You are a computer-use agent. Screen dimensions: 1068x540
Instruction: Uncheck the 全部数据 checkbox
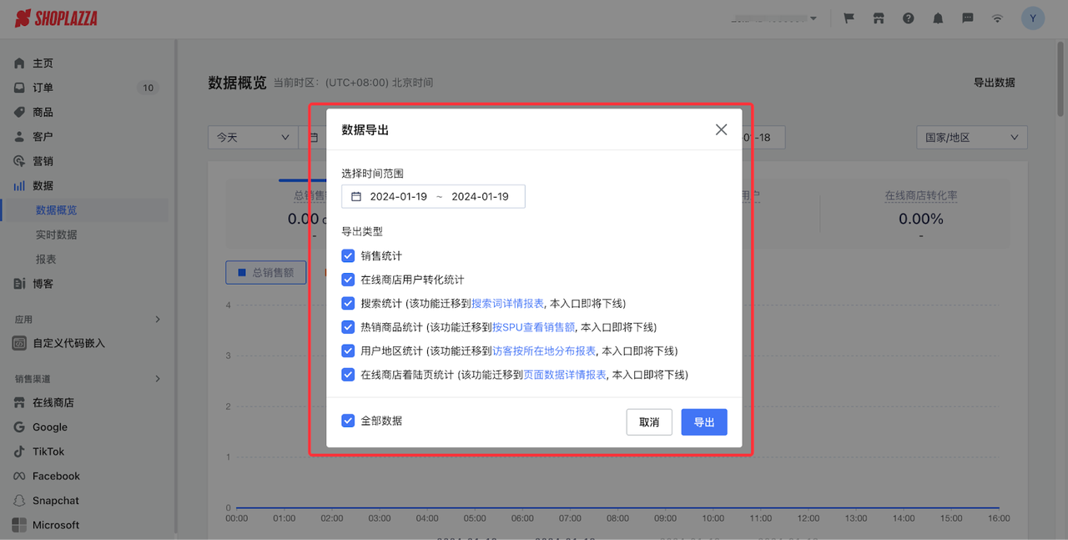click(348, 421)
